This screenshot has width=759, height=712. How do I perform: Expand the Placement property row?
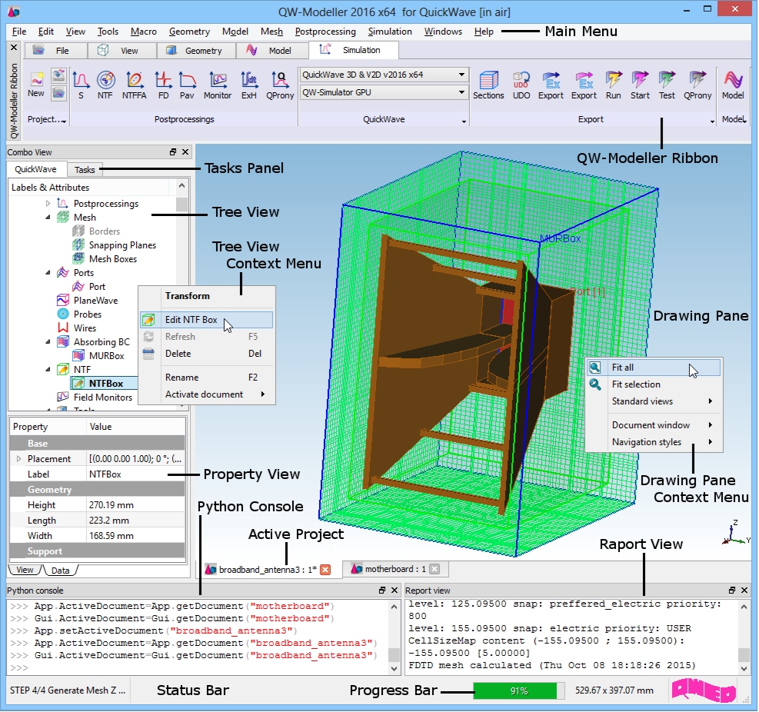coord(18,458)
